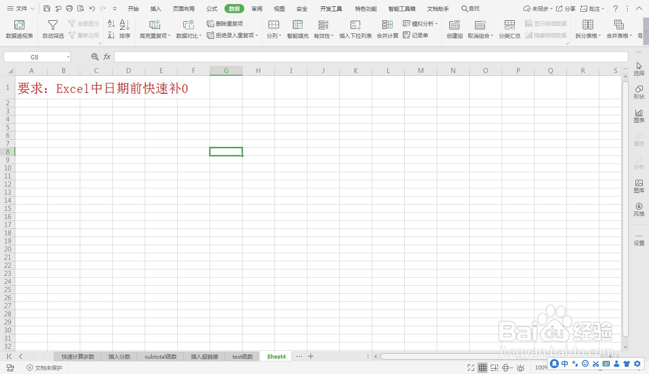
Task: Open the 选择 selection pane in sidebar
Action: coord(639,69)
